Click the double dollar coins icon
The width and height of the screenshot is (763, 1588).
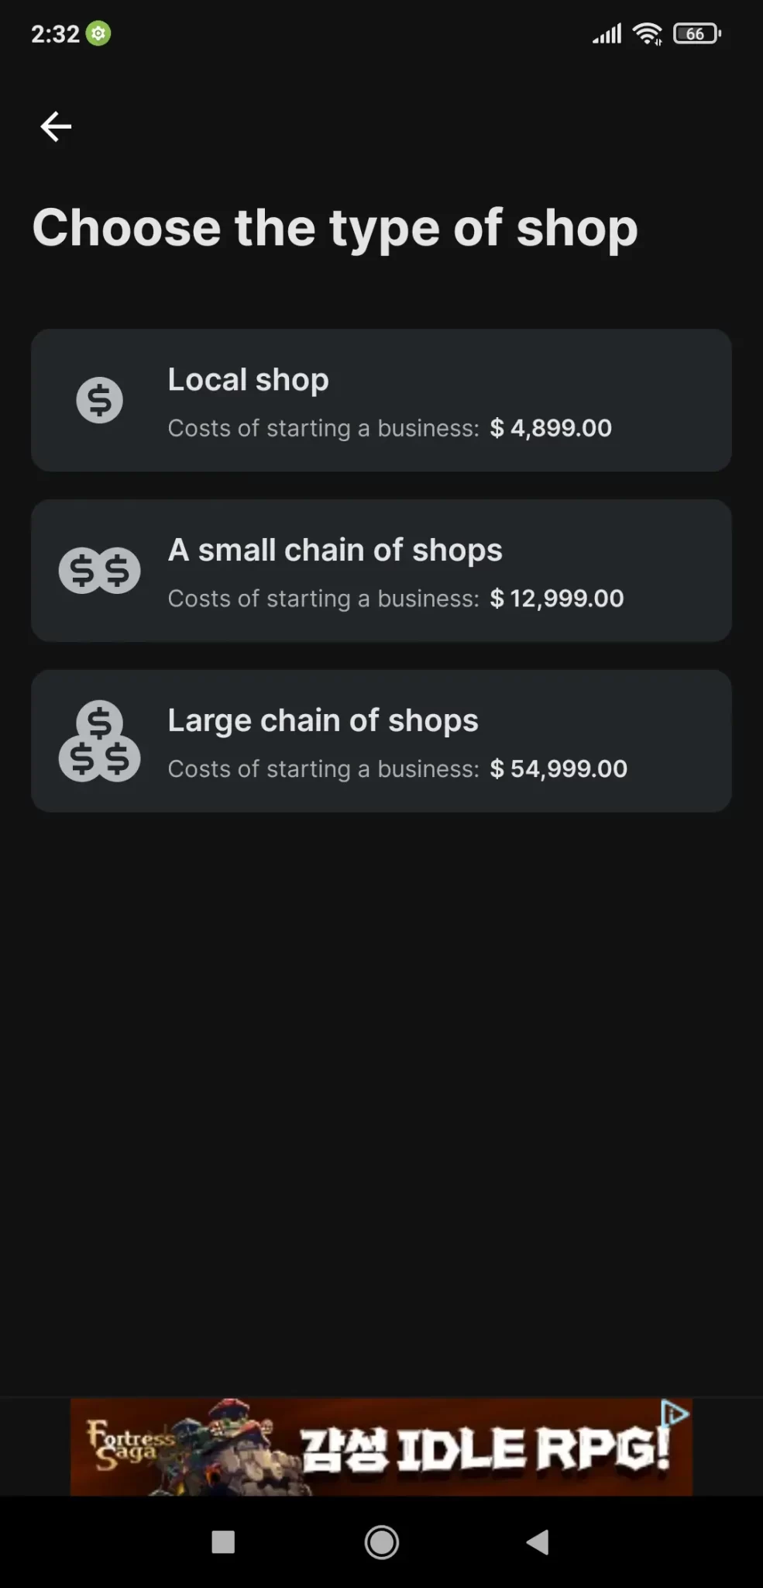pos(99,571)
